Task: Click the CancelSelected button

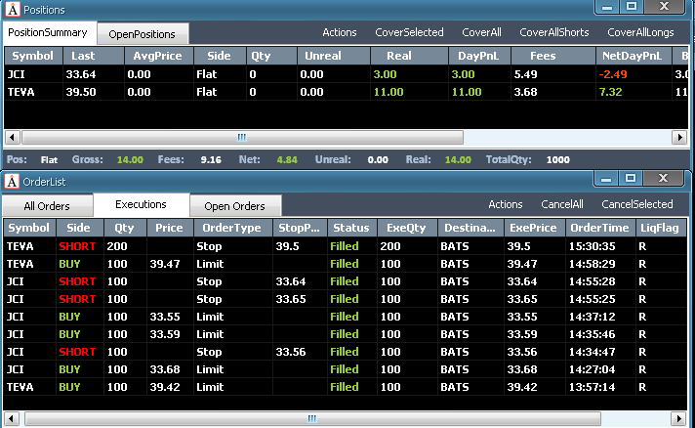Action: pyautogui.click(x=637, y=204)
